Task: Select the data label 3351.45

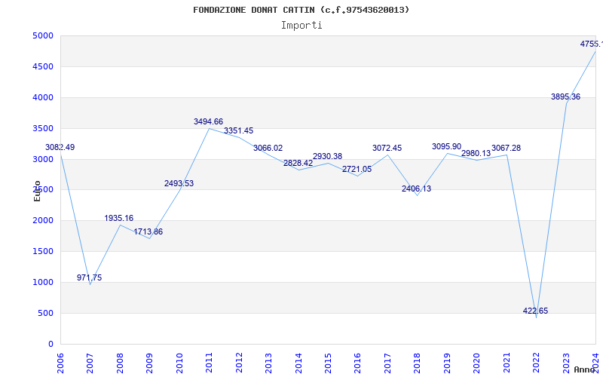Action: coord(238,130)
